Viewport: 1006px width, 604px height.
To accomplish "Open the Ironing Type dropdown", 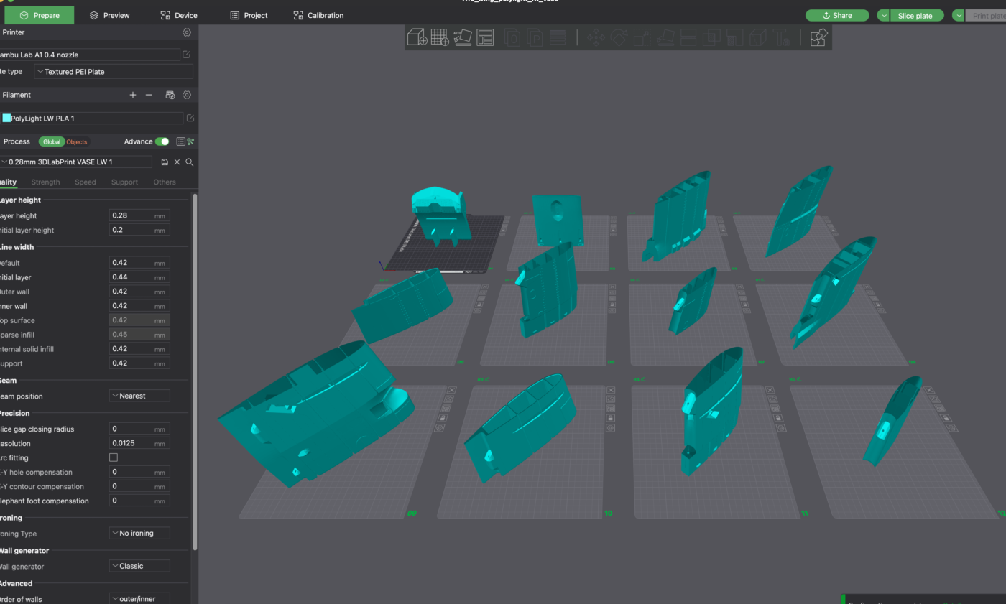I will (139, 533).
